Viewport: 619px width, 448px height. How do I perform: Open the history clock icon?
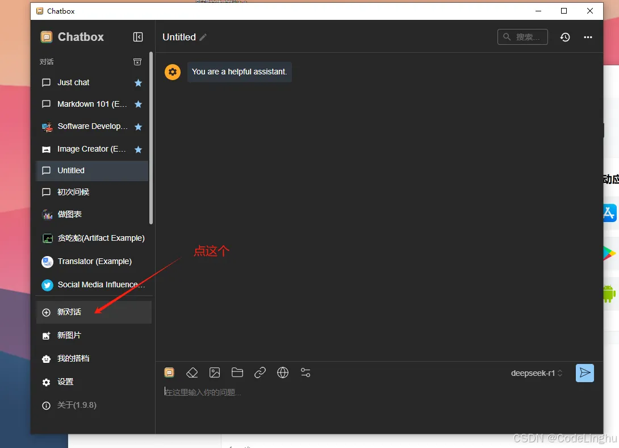(x=565, y=37)
